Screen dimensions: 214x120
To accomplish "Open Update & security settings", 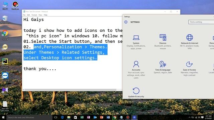I will [x=136, y=93].
